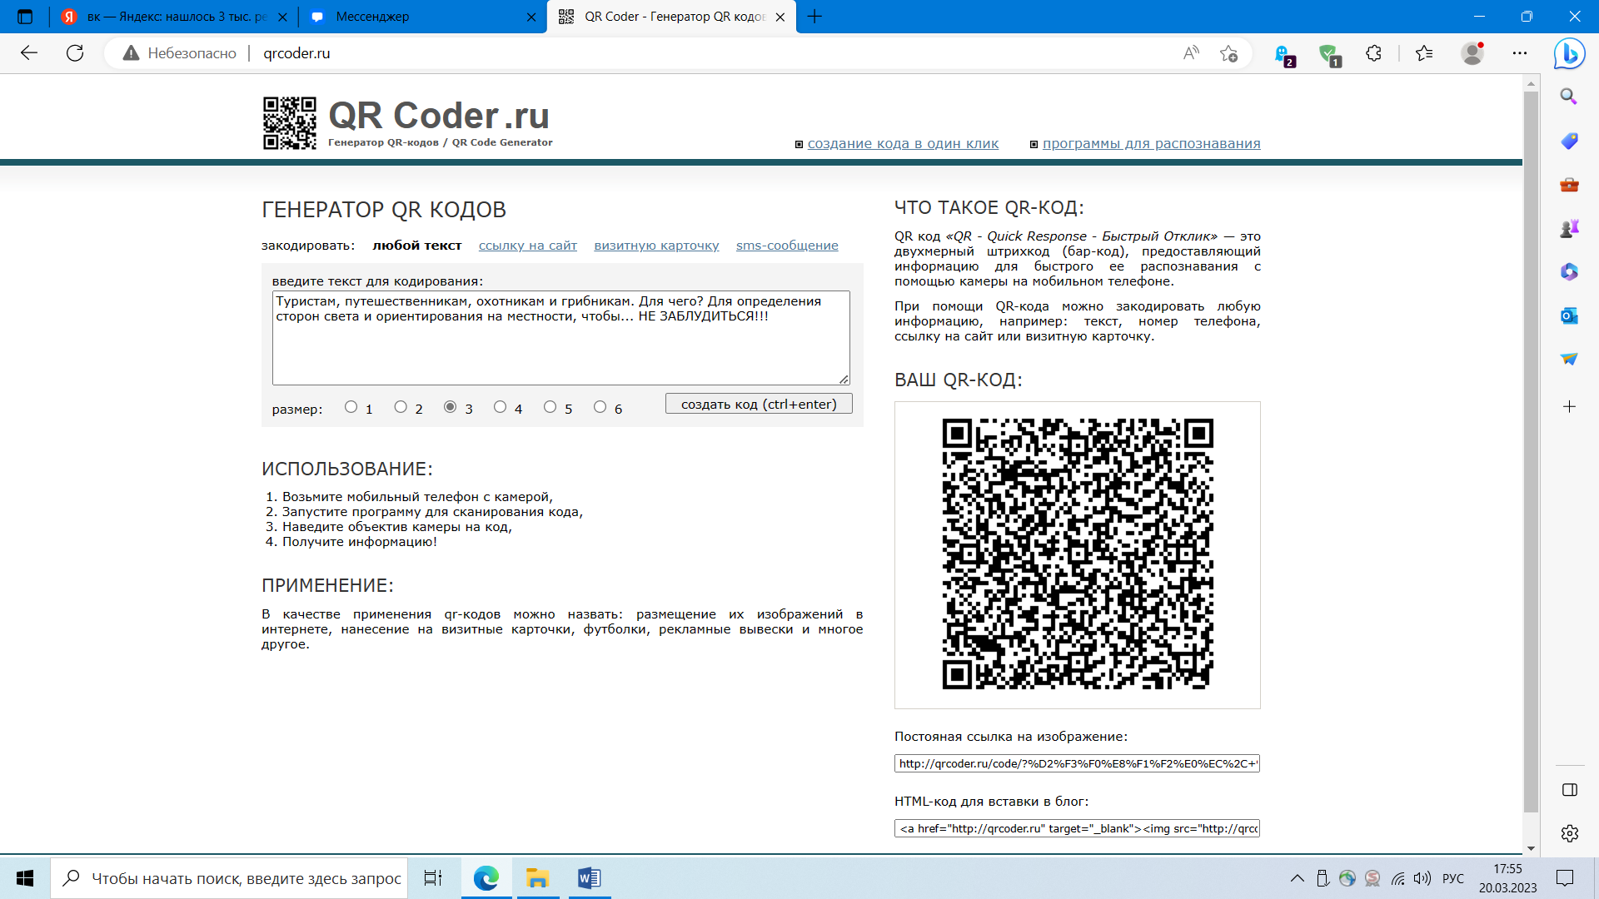Open Word from the taskbar
Viewport: 1599px width, 899px height.
click(x=589, y=878)
